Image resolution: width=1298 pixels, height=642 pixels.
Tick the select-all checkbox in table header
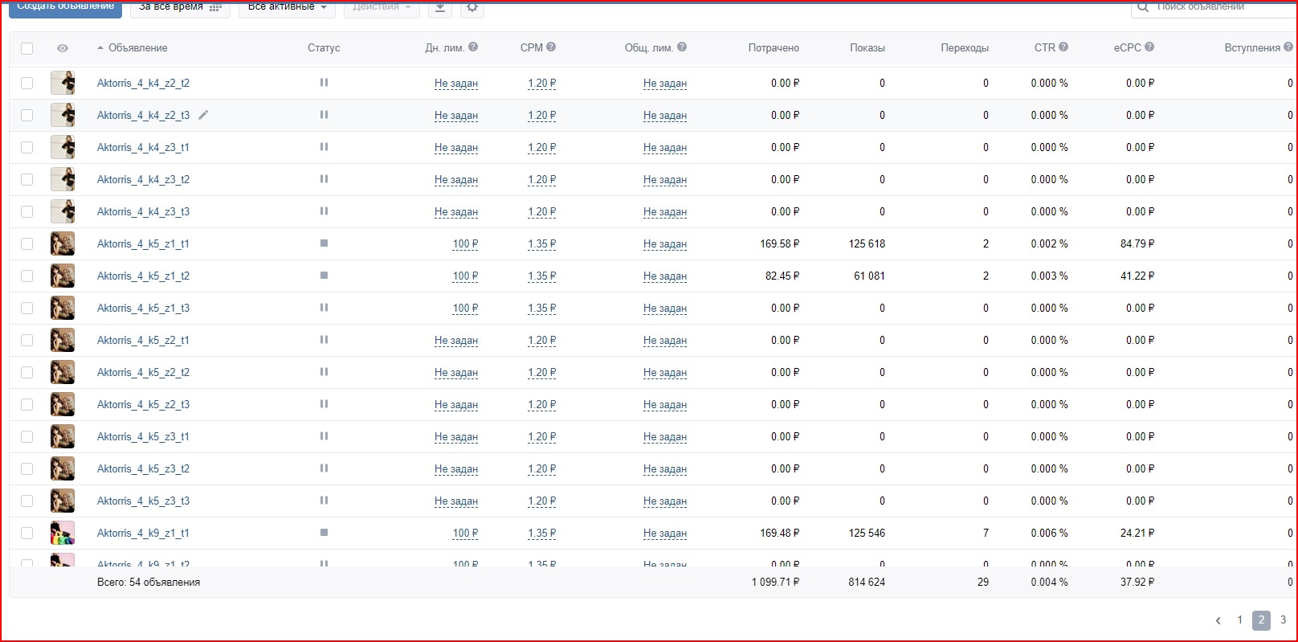point(27,48)
